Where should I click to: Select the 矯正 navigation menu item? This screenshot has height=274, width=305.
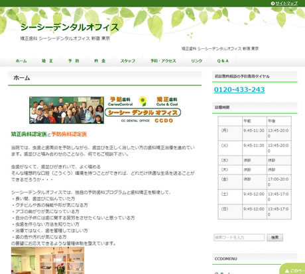point(47,61)
